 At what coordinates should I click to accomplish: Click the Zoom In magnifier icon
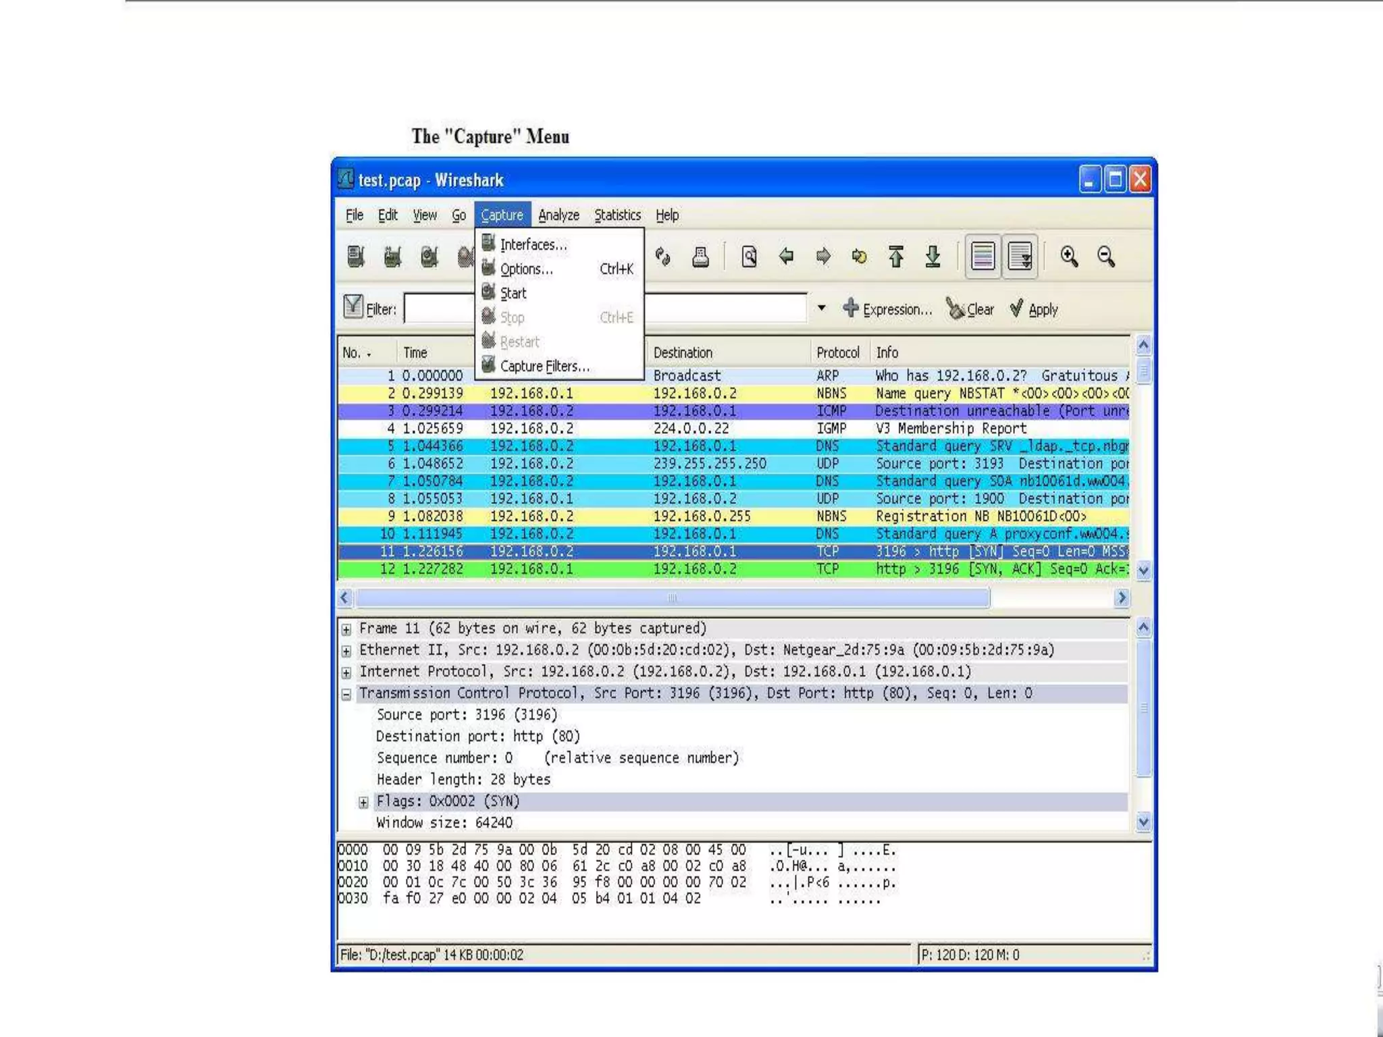click(1069, 257)
